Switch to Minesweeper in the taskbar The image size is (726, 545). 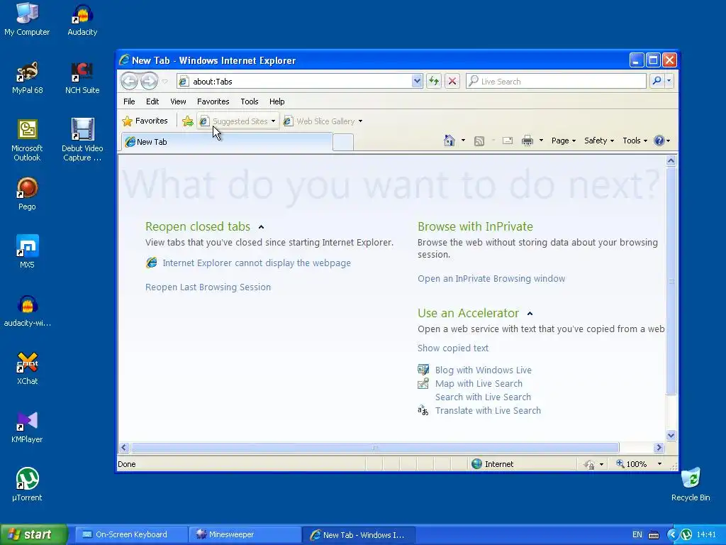pos(245,534)
